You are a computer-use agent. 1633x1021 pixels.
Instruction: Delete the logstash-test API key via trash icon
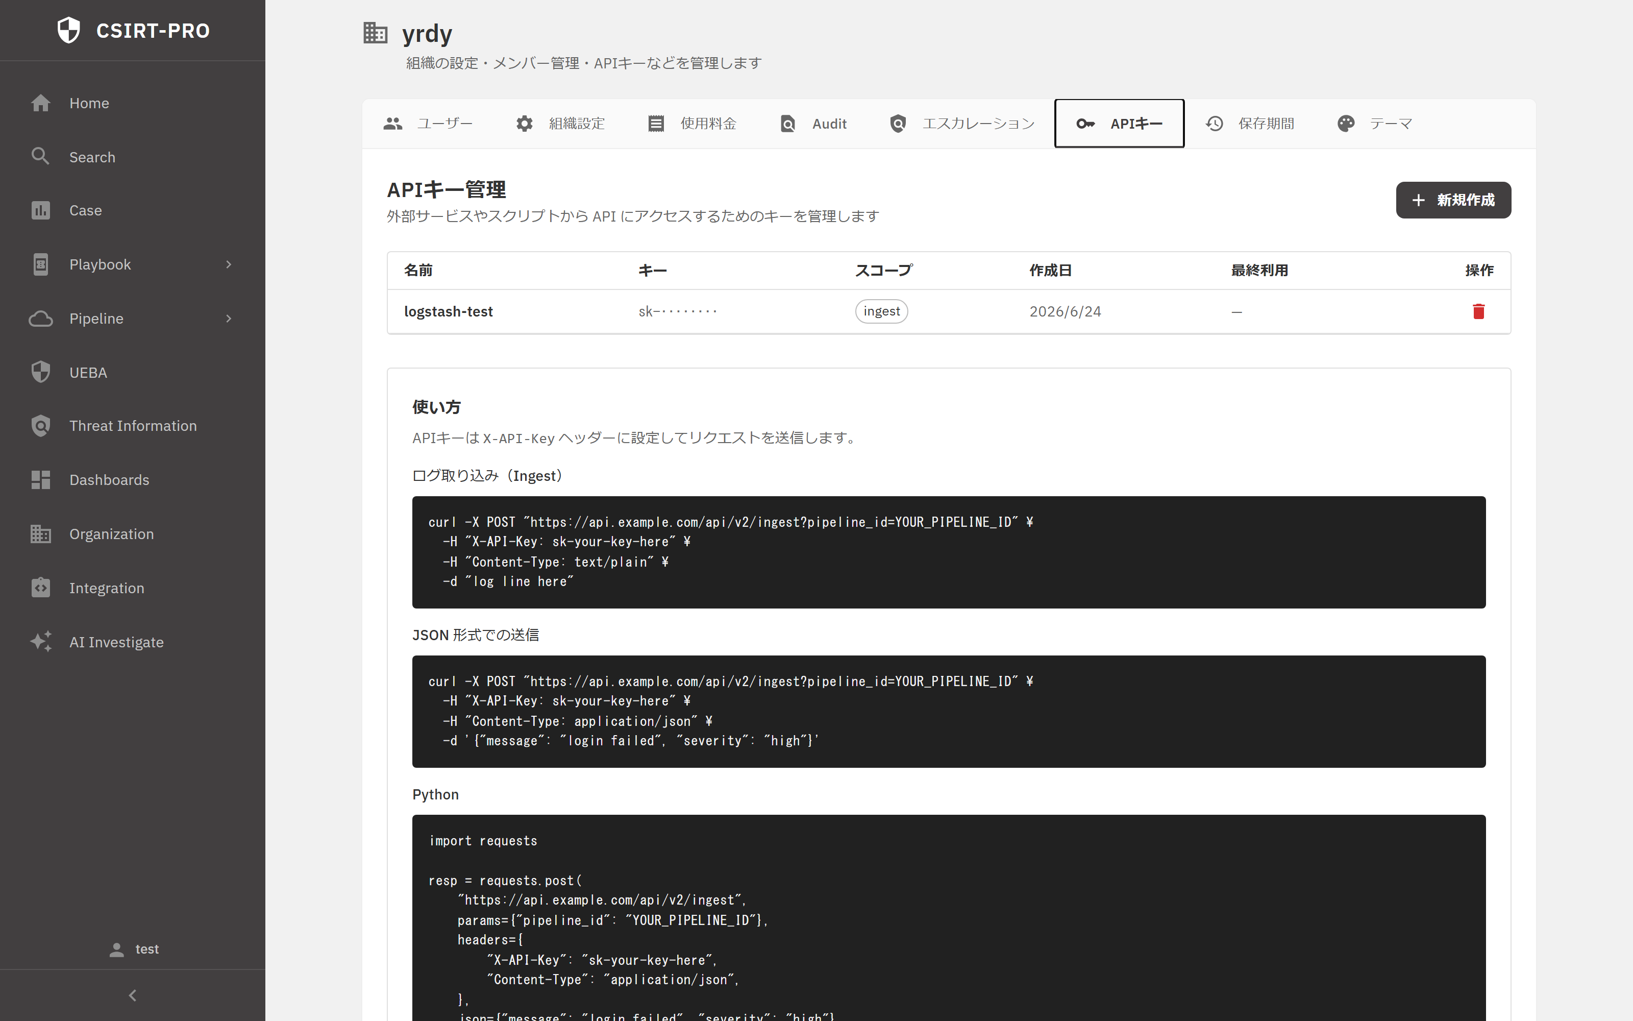pyautogui.click(x=1478, y=311)
